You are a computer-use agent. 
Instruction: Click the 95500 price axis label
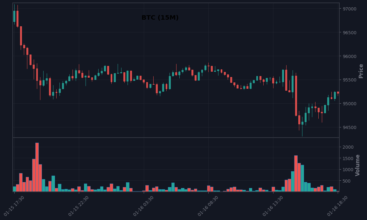(350, 80)
